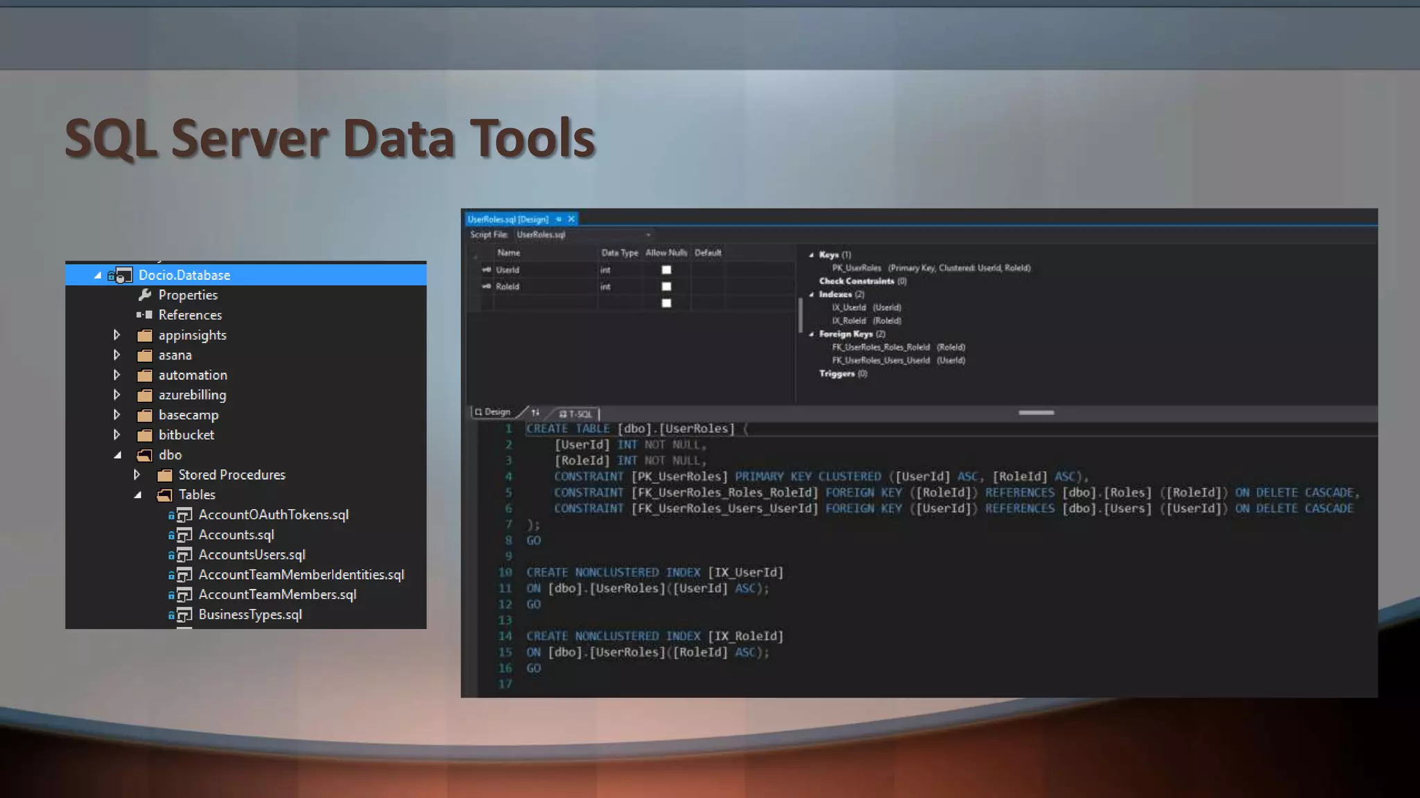Click the empty Name cell in new row
This screenshot has width=1420, height=798.
click(545, 303)
